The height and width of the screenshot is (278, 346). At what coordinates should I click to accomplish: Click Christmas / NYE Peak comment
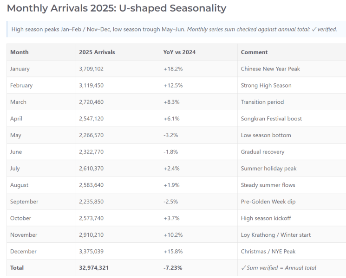tap(268, 252)
